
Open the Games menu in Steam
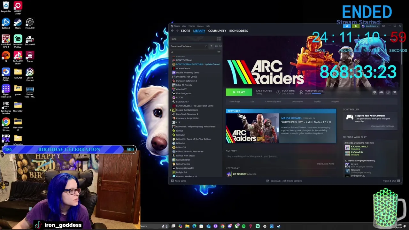[x=200, y=26]
